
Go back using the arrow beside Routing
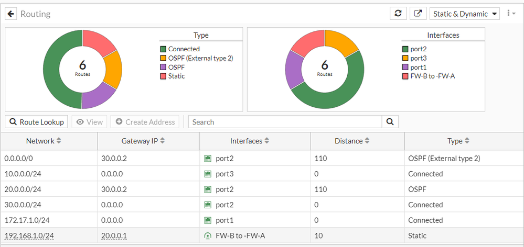coord(10,14)
